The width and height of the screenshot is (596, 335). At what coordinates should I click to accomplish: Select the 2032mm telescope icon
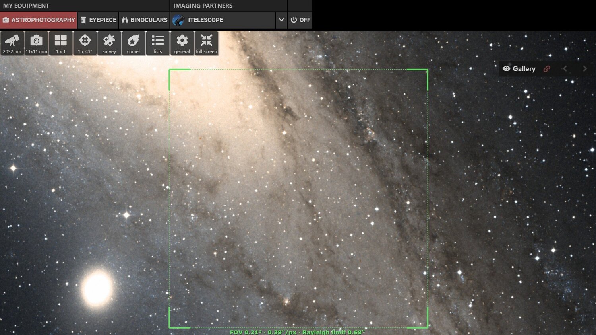(x=12, y=43)
